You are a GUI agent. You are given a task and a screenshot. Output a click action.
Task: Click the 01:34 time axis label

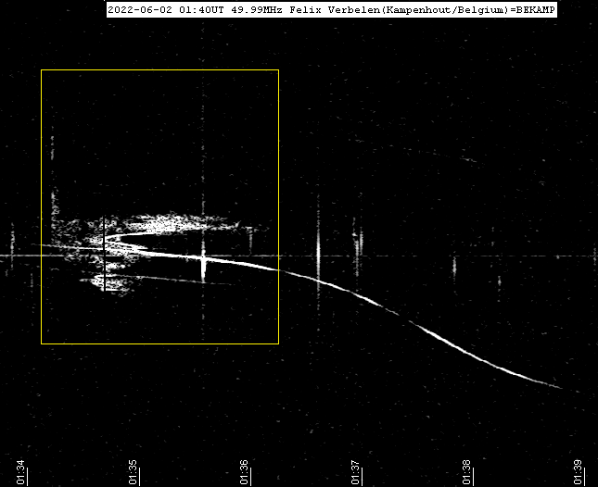click(20, 472)
